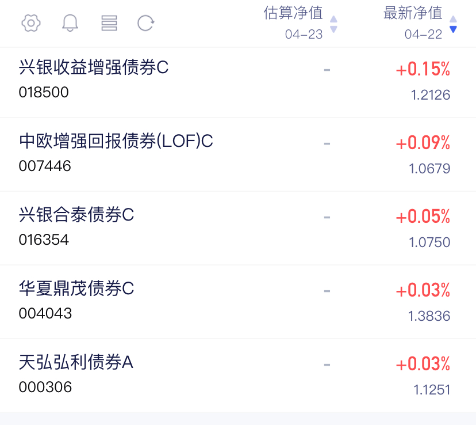Viewport: 476px width, 425px height.
Task: Toggle sort arrows next to 最新净值
Action: click(453, 24)
